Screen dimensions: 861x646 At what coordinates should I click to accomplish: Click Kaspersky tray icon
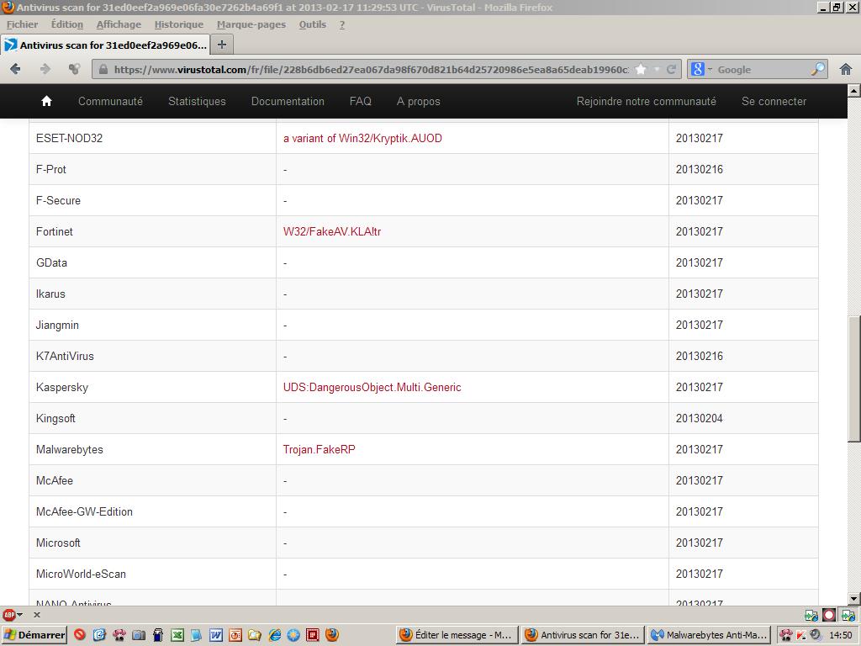[800, 635]
